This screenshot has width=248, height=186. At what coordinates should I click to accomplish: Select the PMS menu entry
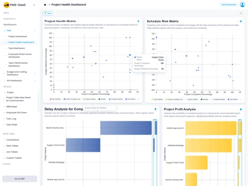[x=9, y=31]
